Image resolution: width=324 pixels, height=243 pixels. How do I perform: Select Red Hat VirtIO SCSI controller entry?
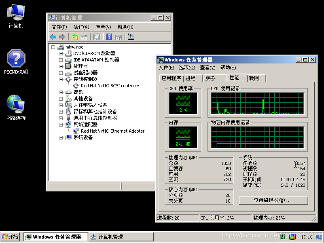click(x=110, y=86)
